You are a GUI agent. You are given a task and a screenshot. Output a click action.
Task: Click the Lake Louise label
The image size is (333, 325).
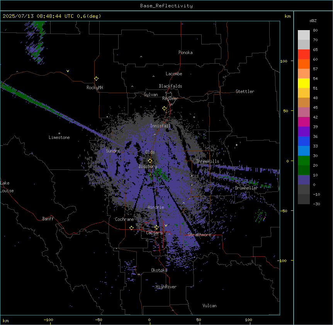(x=7, y=187)
